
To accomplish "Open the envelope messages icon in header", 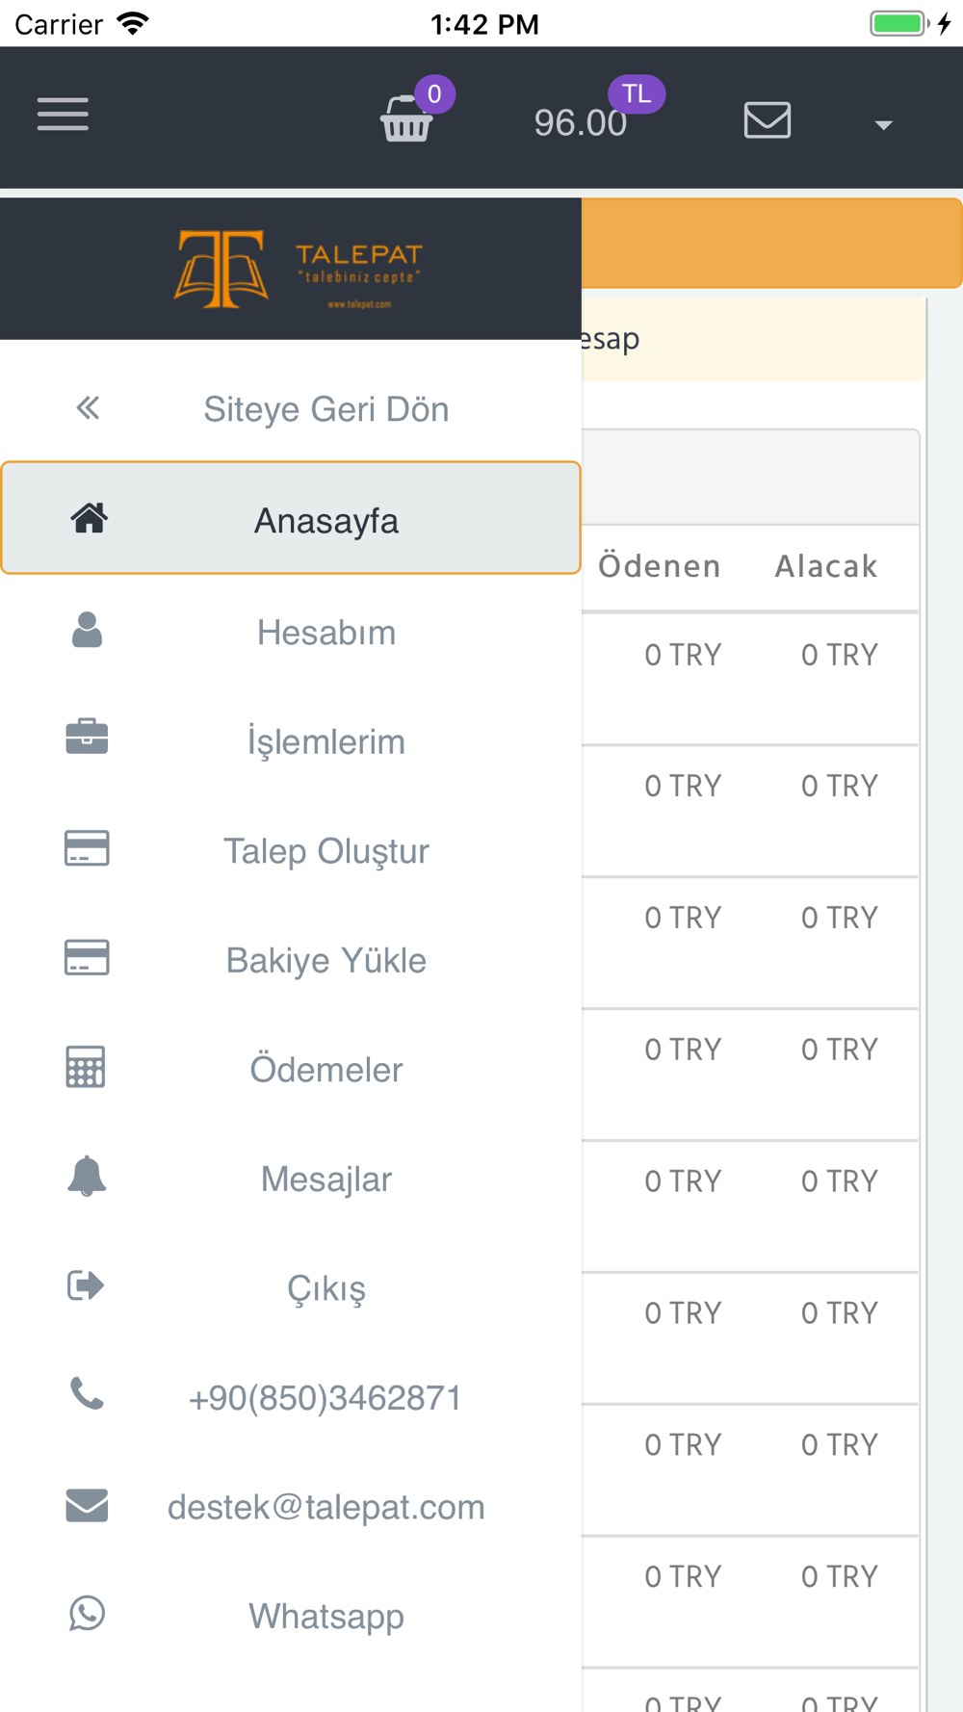I will click(x=768, y=120).
